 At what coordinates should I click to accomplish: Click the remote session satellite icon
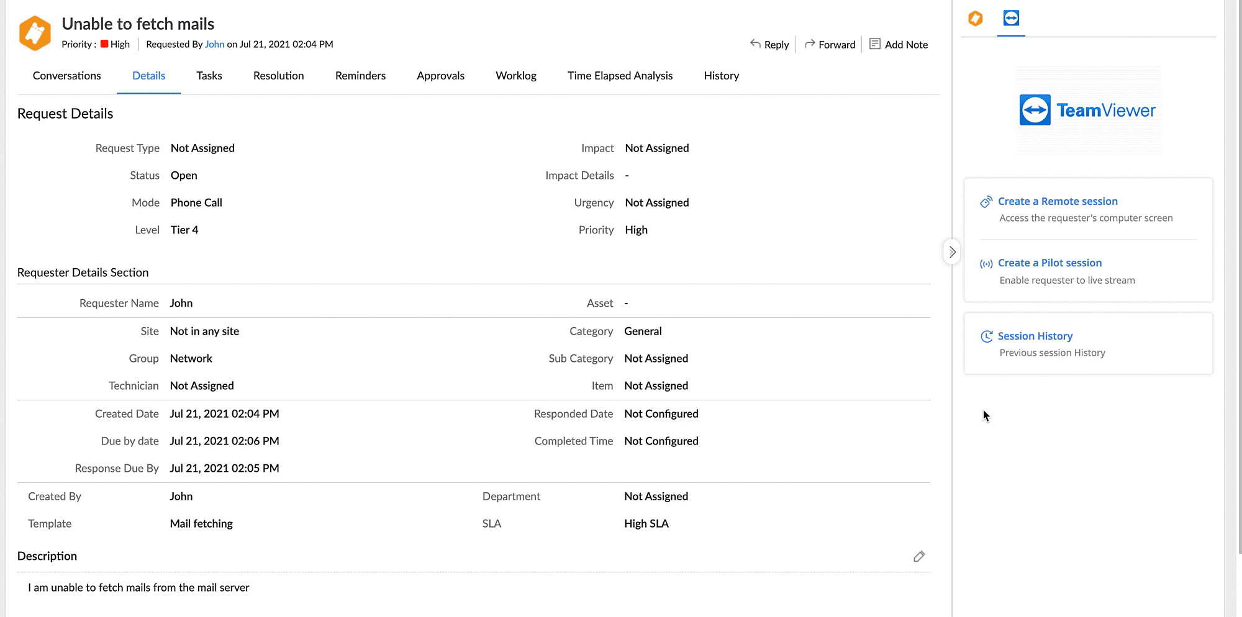(986, 202)
